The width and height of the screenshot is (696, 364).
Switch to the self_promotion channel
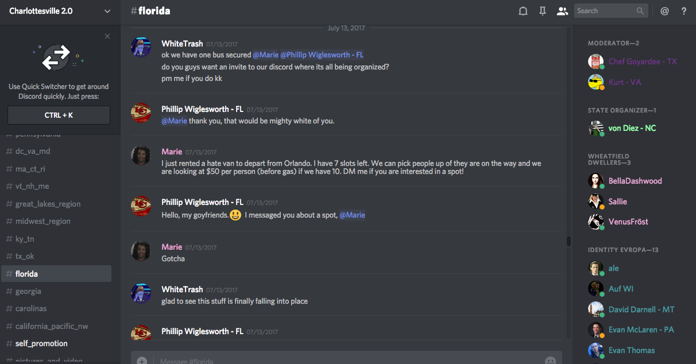point(41,343)
